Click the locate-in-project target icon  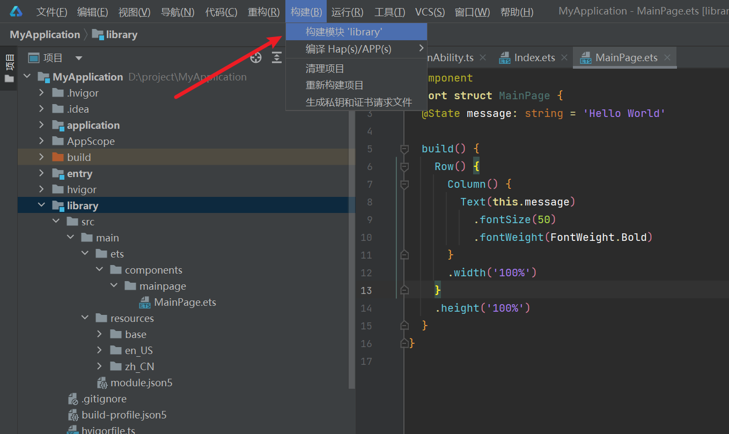click(x=256, y=57)
